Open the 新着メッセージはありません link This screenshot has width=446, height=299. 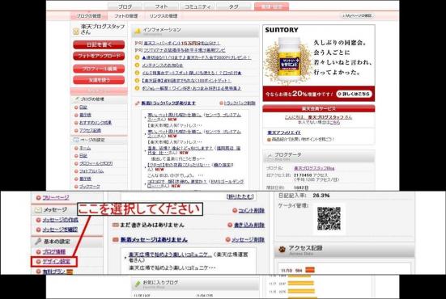[154, 240]
